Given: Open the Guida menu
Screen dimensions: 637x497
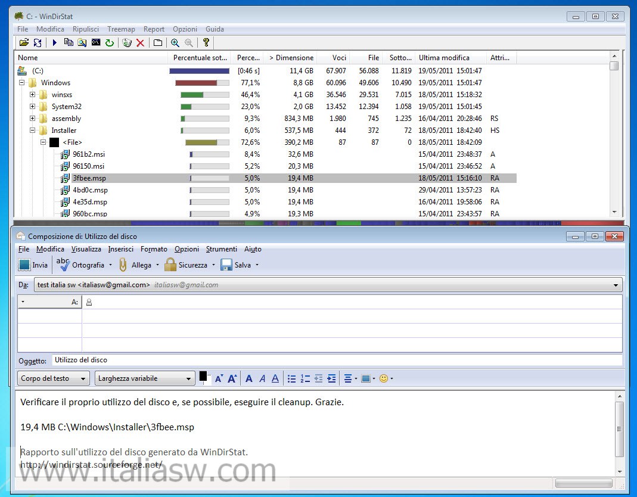Looking at the screenshot, I should point(215,29).
